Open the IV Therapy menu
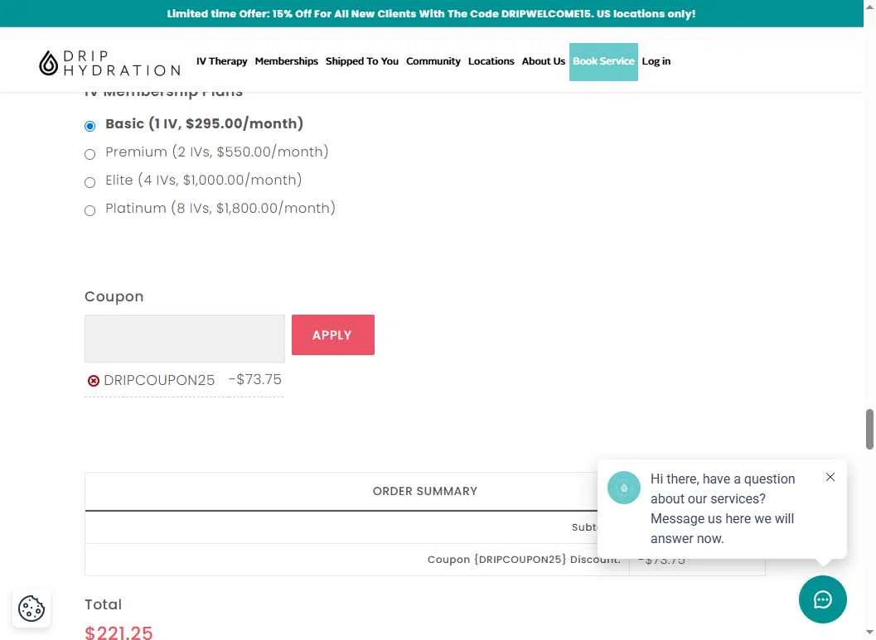The height and width of the screenshot is (640, 876). 221,61
